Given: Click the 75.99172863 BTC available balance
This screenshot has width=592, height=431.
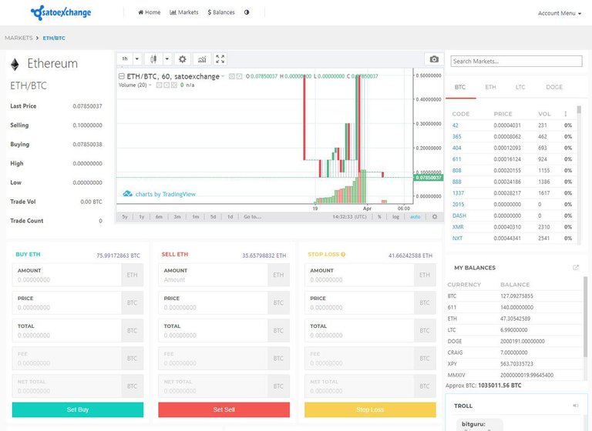Looking at the screenshot, I should (x=118, y=256).
